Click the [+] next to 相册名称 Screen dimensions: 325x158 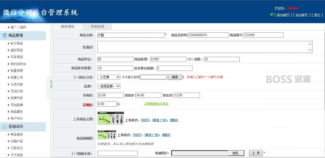click(x=74, y=153)
